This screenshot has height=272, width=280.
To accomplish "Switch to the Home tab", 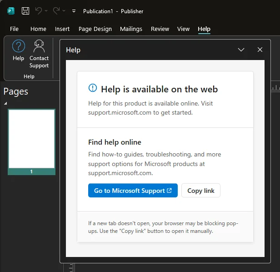I will 38,29.
